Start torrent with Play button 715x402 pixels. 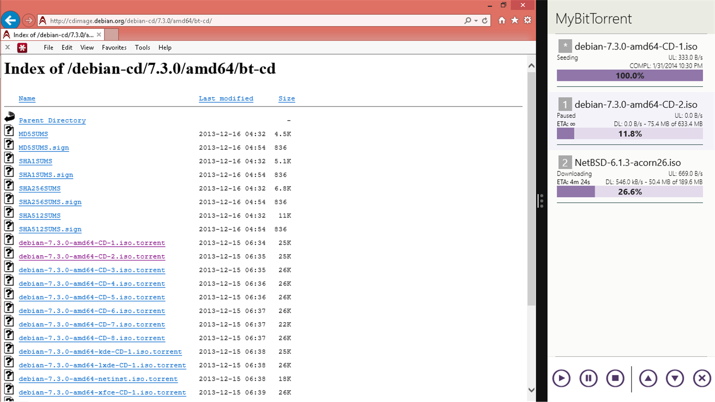tap(562, 379)
